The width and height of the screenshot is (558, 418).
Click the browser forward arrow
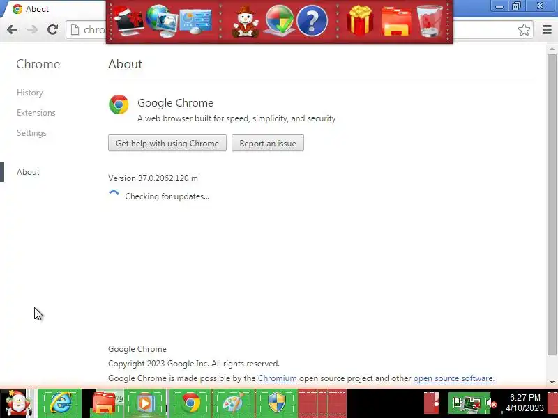tap(32, 29)
